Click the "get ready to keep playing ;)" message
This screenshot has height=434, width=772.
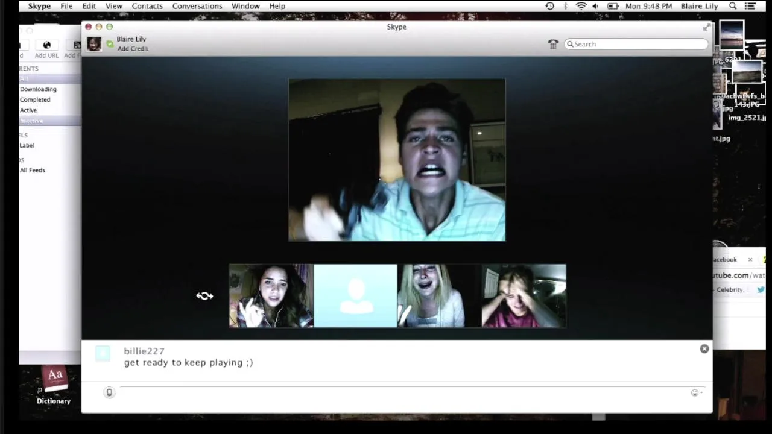188,363
